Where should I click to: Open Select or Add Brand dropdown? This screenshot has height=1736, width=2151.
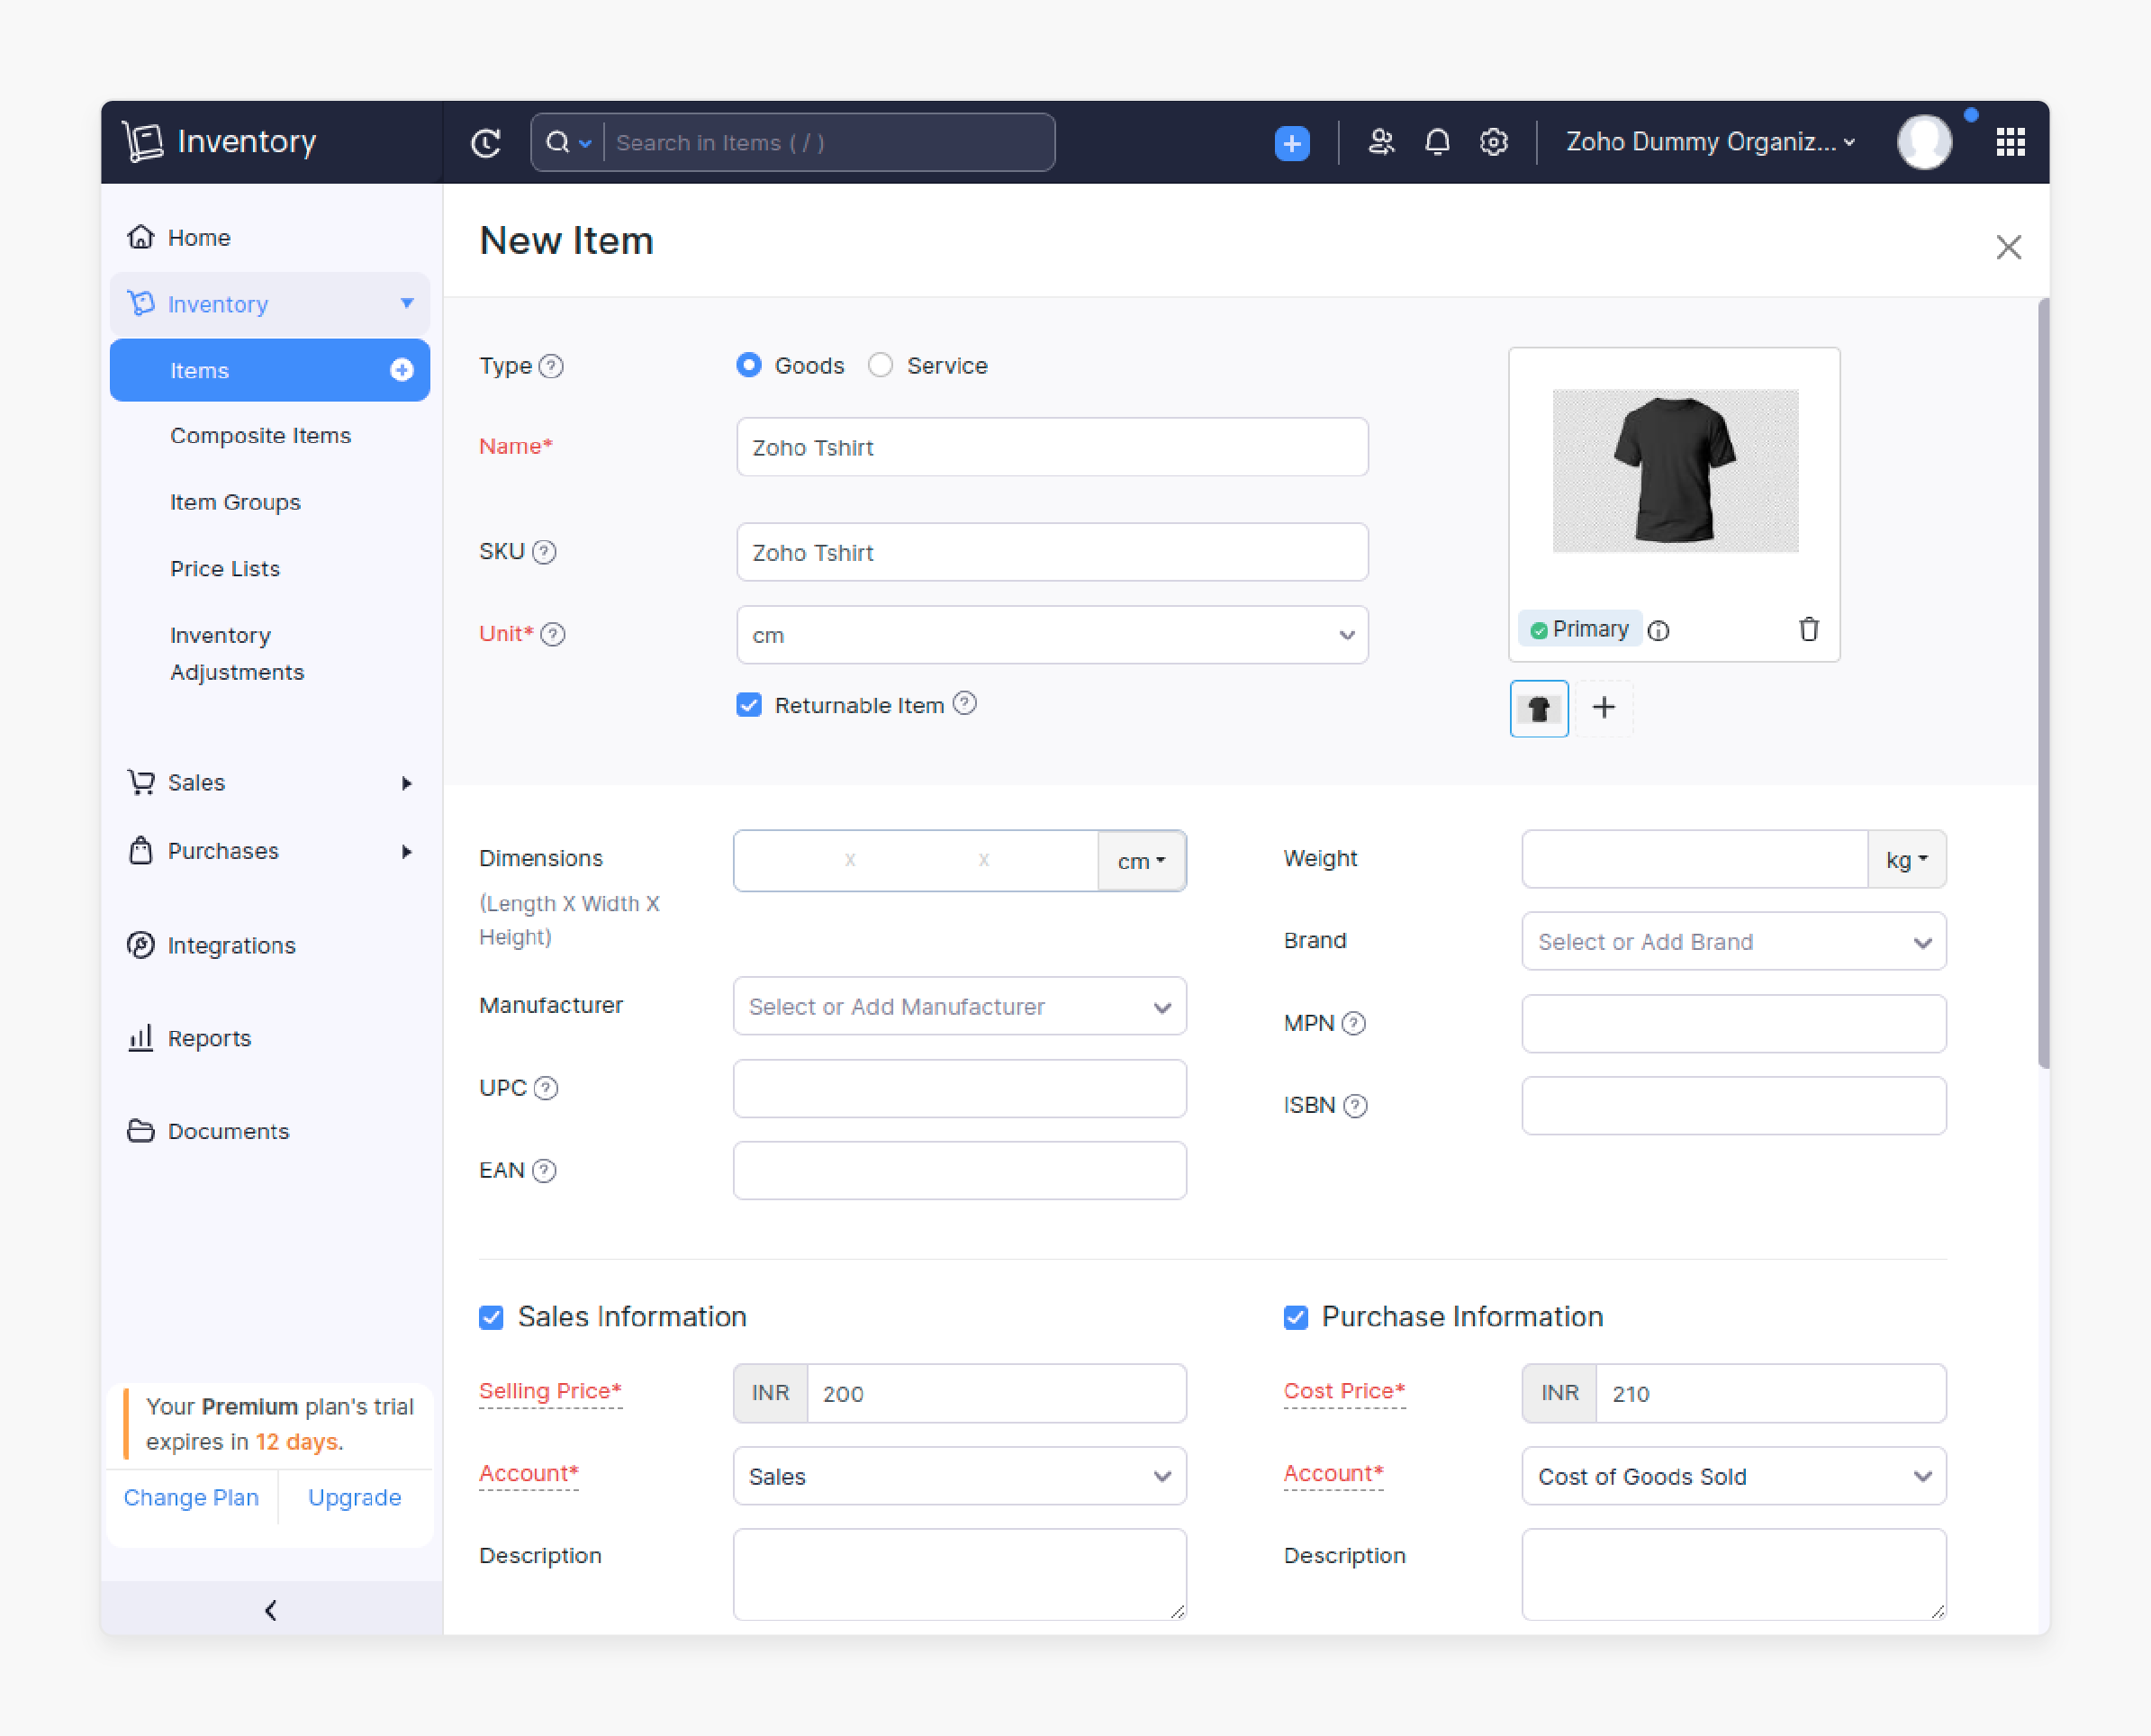pos(1733,942)
